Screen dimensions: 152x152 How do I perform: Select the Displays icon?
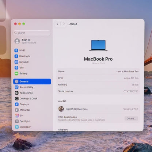coord(17,104)
